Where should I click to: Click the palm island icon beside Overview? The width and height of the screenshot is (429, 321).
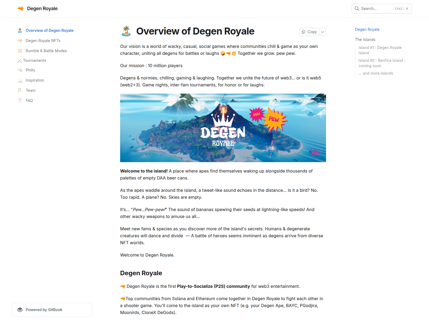20,30
